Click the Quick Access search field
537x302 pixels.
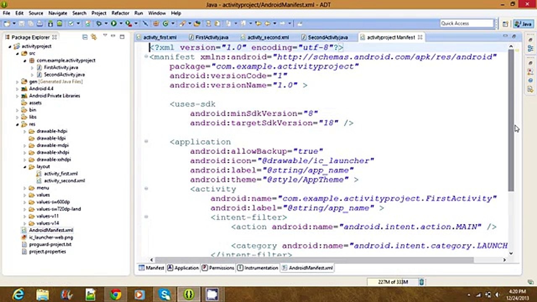[x=467, y=23]
